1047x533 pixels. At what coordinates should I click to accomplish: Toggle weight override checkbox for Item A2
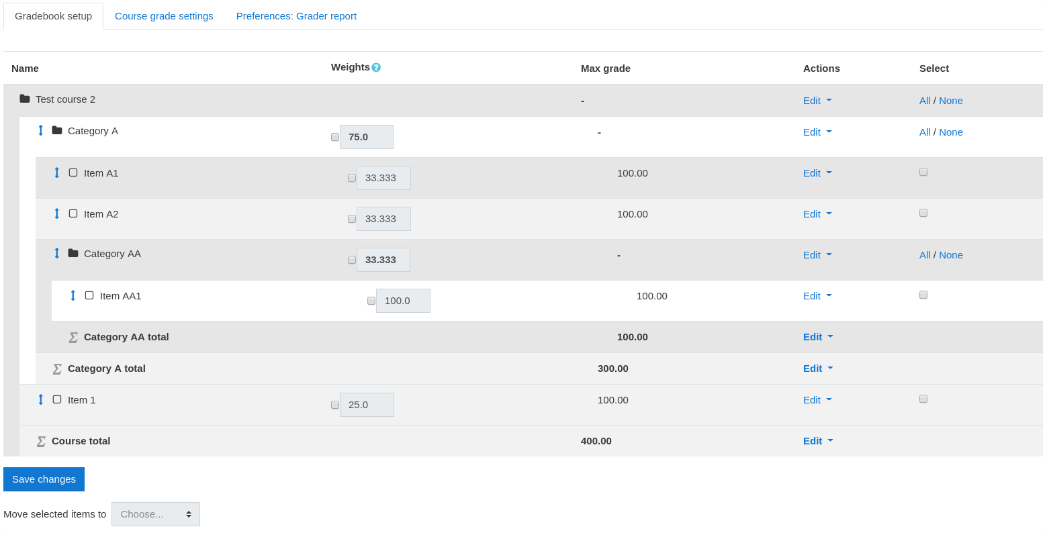(x=352, y=219)
